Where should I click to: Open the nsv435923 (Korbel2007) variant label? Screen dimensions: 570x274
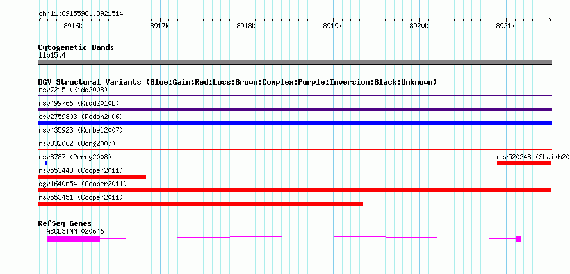tap(81, 130)
